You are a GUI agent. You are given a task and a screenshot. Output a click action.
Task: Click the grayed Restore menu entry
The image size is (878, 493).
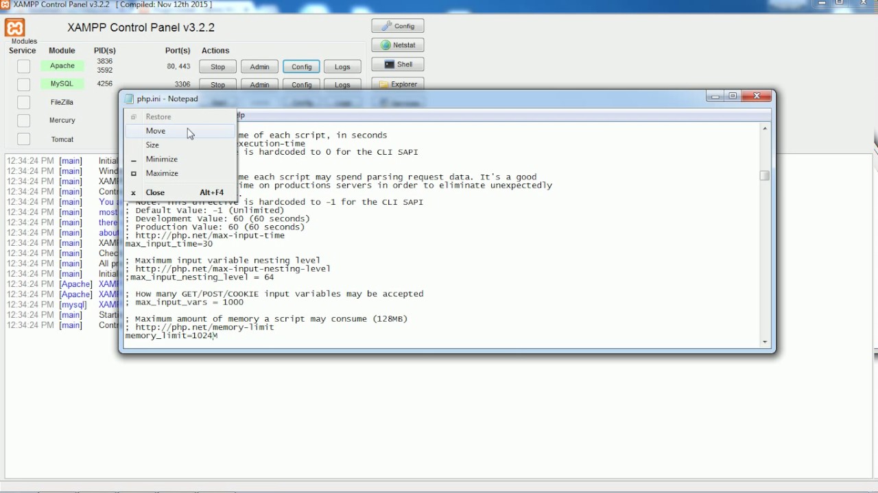coord(180,117)
